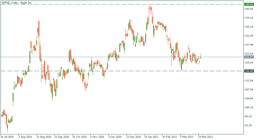Select the 6 Nov 2020 date marker
Viewport: 257px width, 140px height.
(x=97, y=137)
